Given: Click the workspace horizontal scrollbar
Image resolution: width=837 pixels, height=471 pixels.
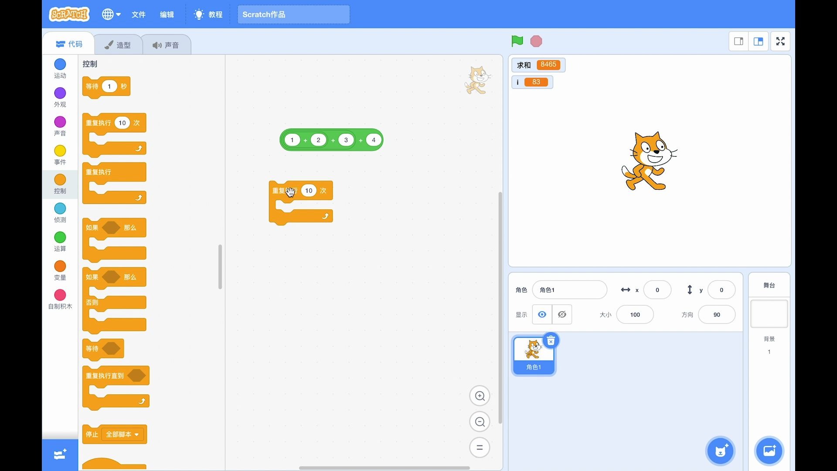Looking at the screenshot, I should click(x=384, y=468).
